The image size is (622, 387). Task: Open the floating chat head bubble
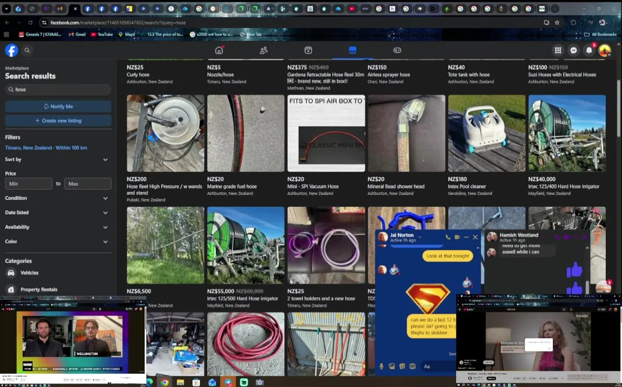coord(603,286)
